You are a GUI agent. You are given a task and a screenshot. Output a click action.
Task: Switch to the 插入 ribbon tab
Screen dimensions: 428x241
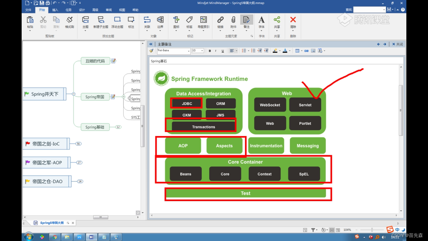coord(55,10)
